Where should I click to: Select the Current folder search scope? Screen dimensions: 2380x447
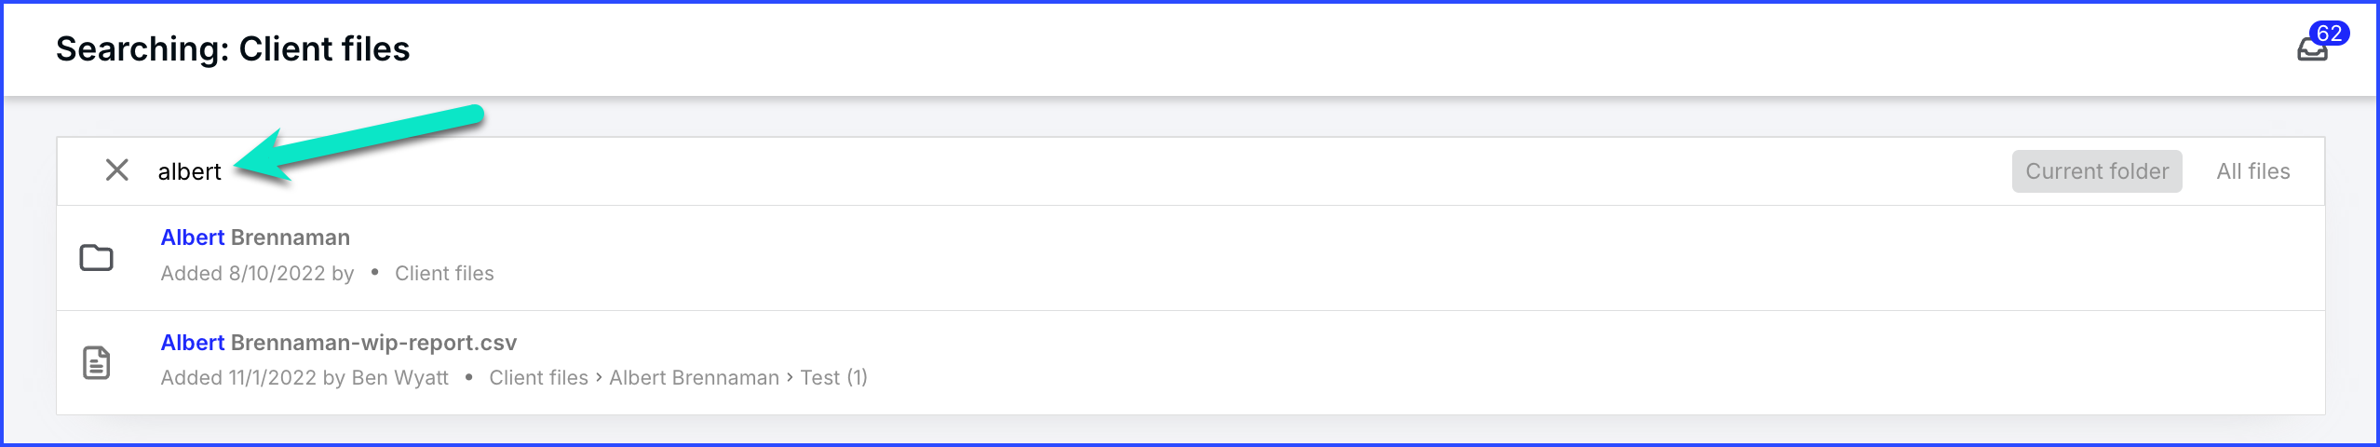[2097, 171]
